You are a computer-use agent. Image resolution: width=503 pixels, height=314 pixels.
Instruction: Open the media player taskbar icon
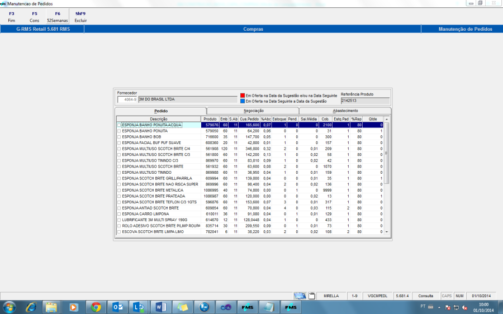73,307
